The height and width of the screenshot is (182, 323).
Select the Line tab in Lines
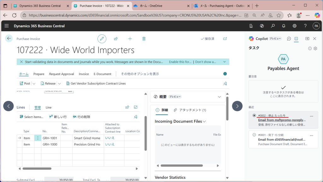(49, 108)
